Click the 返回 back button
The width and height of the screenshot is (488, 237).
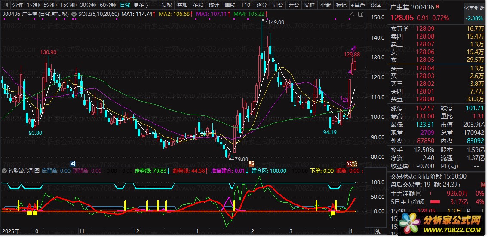click(376, 5)
